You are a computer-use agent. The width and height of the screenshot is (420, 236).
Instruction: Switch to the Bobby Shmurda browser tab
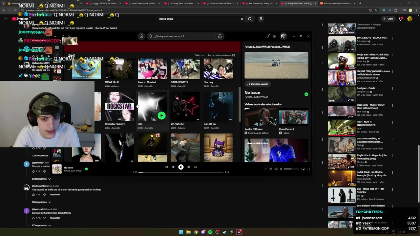coord(298,3)
